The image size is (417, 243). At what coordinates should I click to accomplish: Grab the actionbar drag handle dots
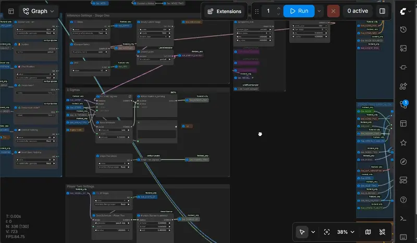tap(256, 11)
